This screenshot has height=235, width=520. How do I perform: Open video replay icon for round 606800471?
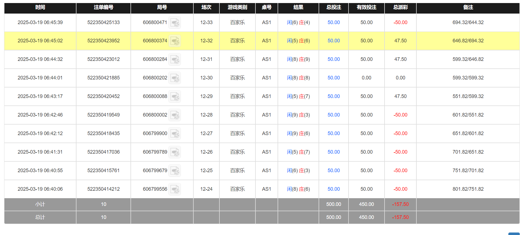(175, 23)
